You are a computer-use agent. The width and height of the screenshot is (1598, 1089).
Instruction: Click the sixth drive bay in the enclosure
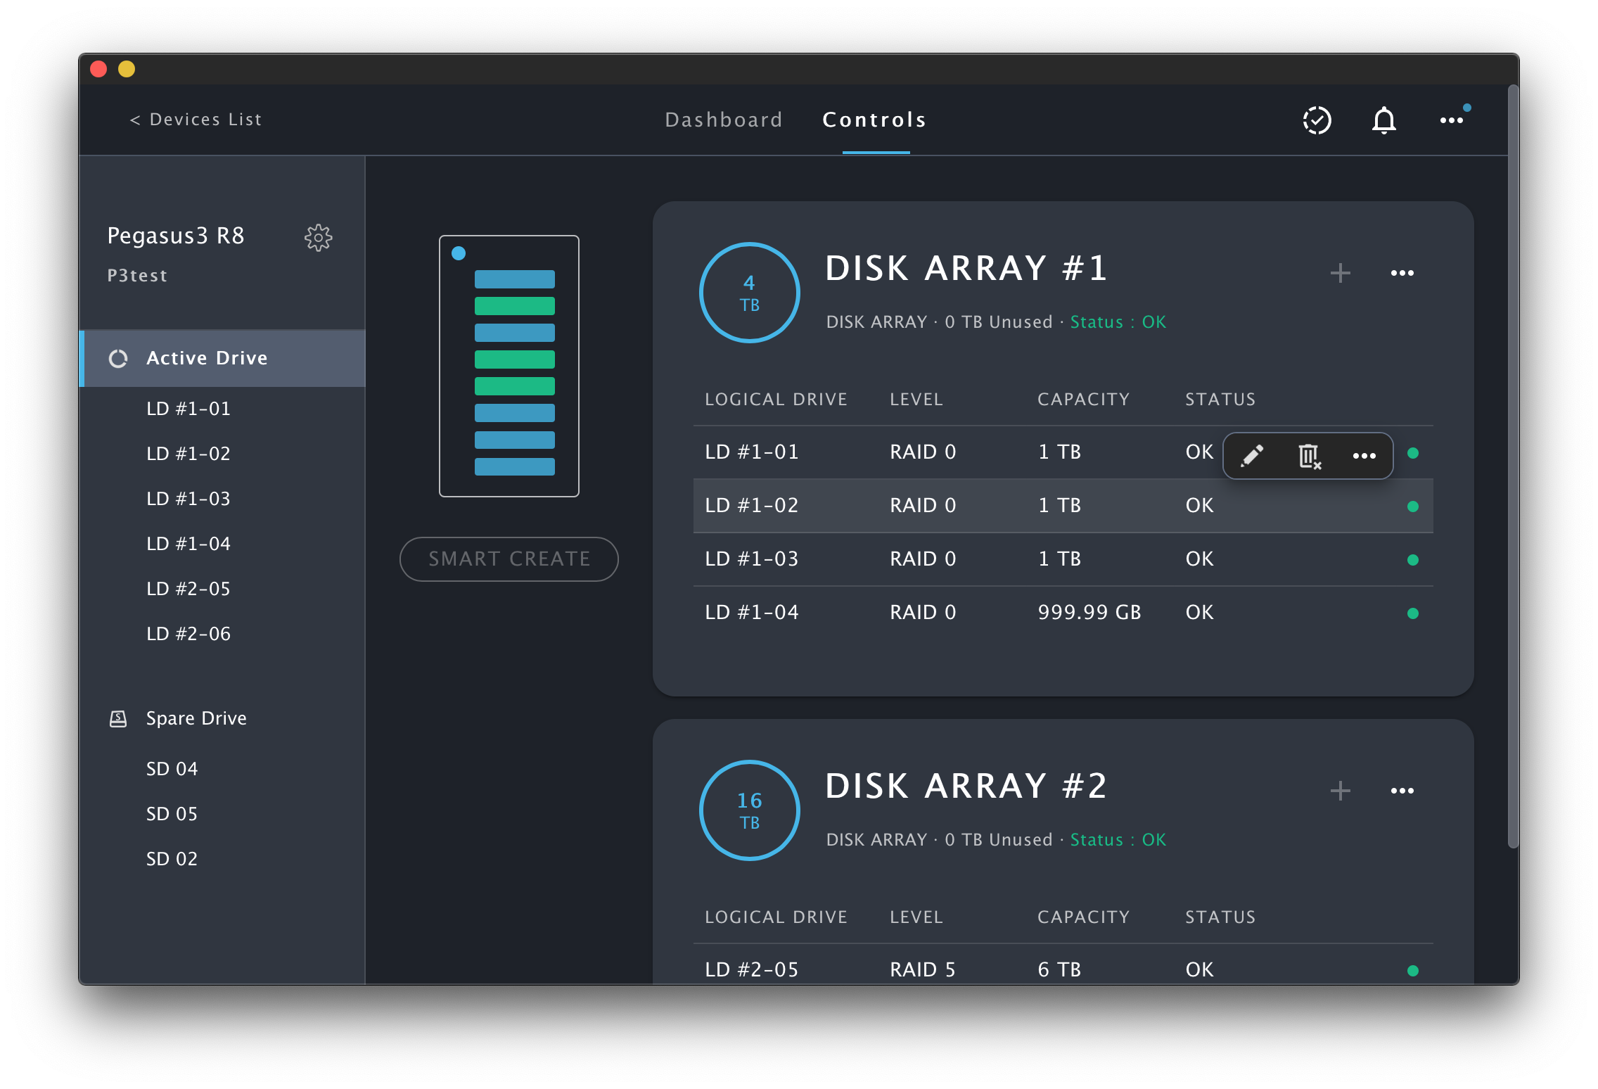515,413
